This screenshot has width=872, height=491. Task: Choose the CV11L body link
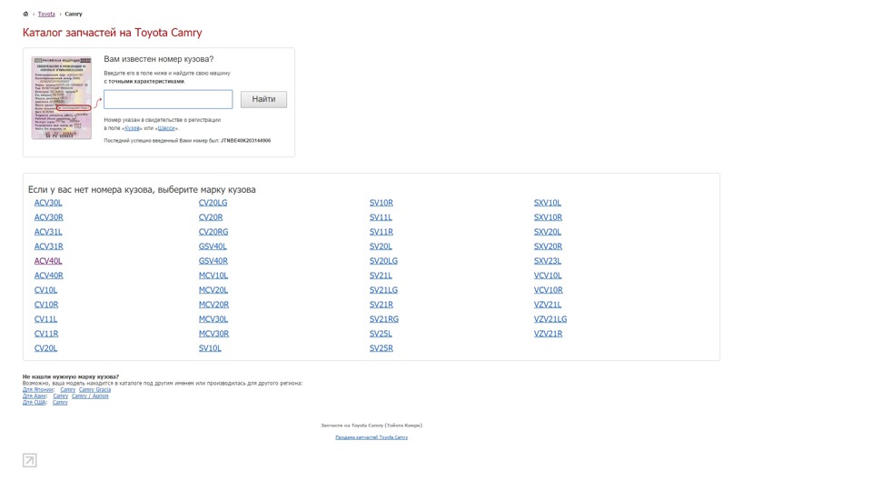45,319
